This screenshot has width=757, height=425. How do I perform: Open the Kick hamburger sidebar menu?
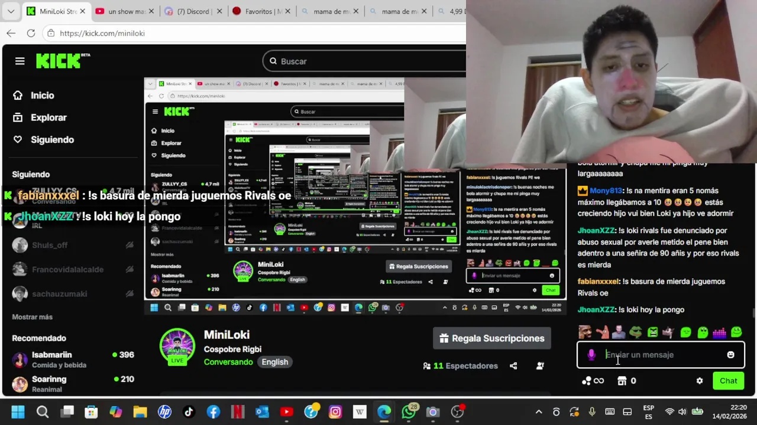coord(20,61)
